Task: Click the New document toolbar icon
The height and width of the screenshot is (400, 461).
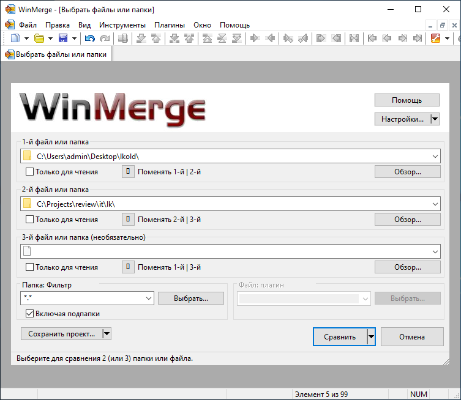Action: [x=15, y=39]
